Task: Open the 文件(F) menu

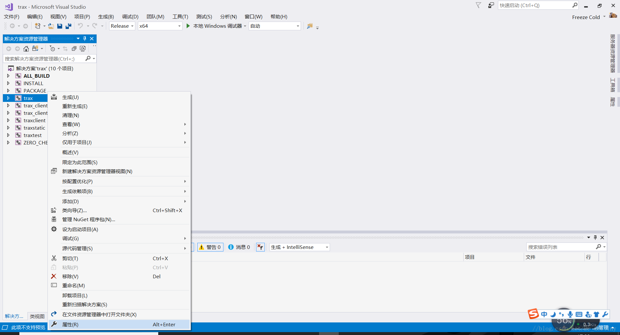Action: (12, 16)
